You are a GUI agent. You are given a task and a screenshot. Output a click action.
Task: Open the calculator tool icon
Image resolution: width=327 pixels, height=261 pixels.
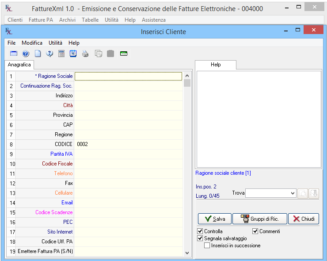click(x=61, y=54)
